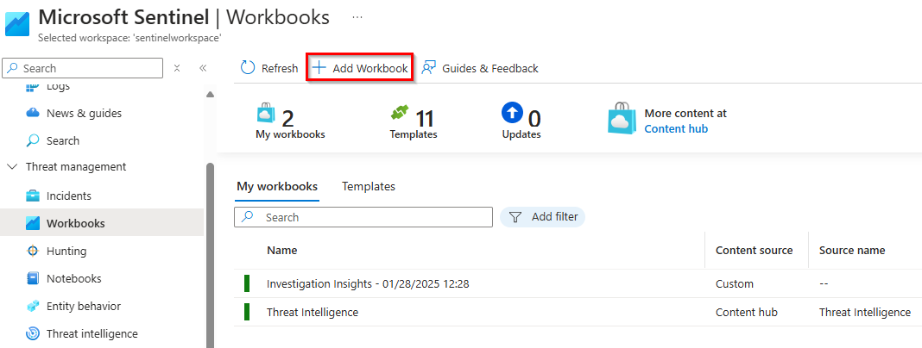Click the Microsoft Sentinel logo icon
Viewport: 922px width, 348px height.
17,23
